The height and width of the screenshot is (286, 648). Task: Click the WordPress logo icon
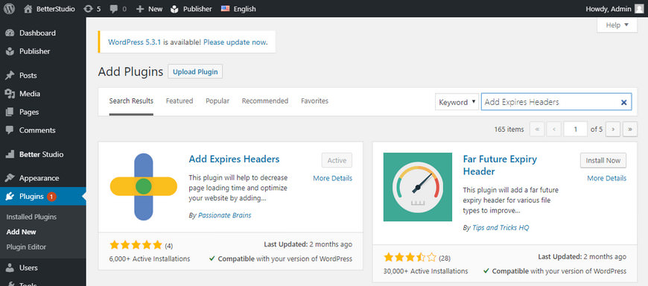(x=9, y=9)
